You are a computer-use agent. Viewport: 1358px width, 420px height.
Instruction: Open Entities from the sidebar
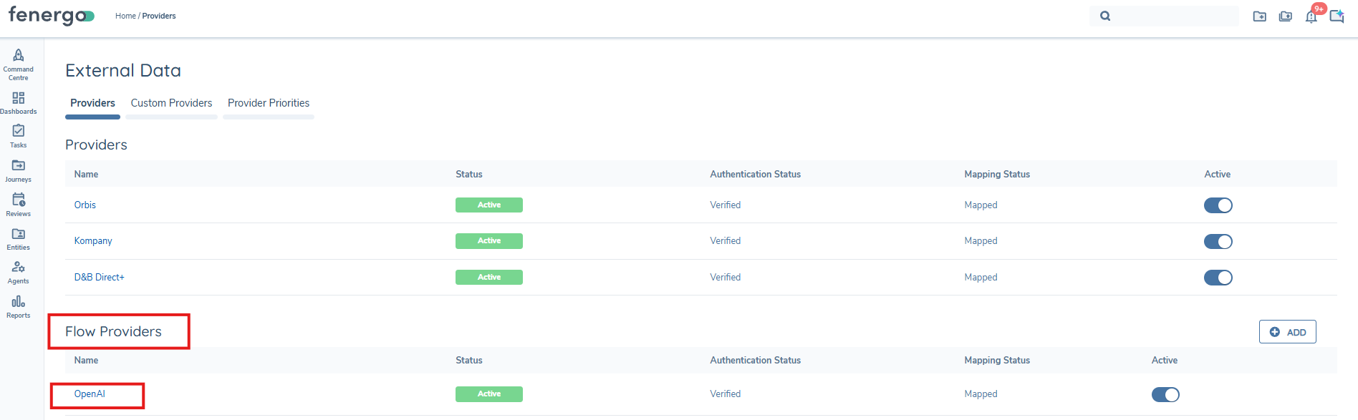(x=18, y=239)
